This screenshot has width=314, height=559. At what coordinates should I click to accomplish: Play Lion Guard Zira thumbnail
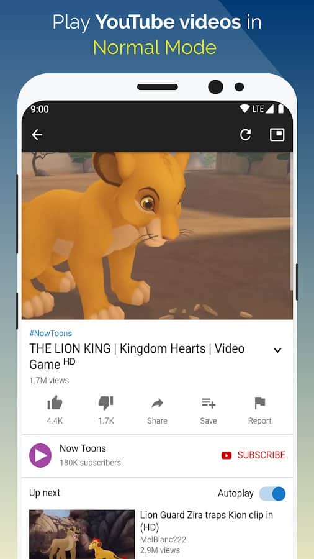pos(82,534)
